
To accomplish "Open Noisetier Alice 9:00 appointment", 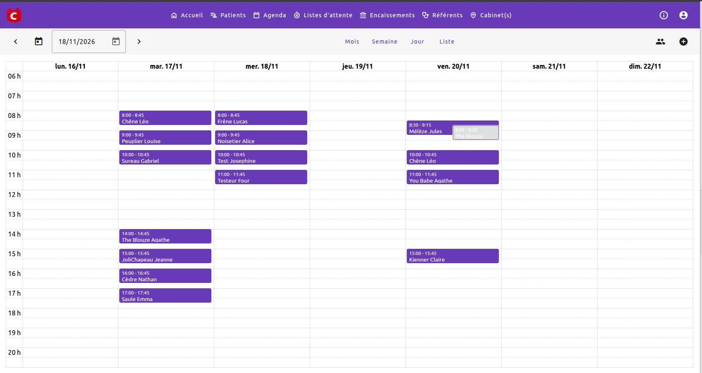I will 261,138.
